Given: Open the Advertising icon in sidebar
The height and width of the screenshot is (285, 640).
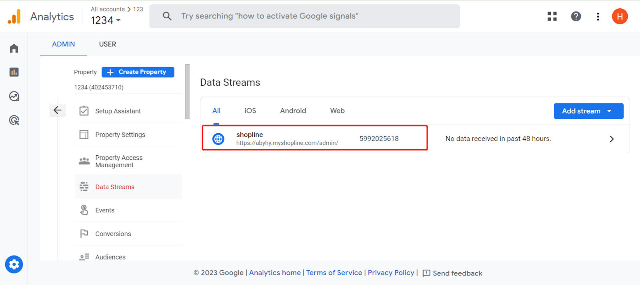Looking at the screenshot, I should pos(14,120).
